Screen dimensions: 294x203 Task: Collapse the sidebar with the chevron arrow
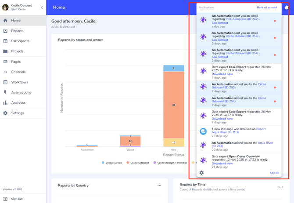point(42,7)
